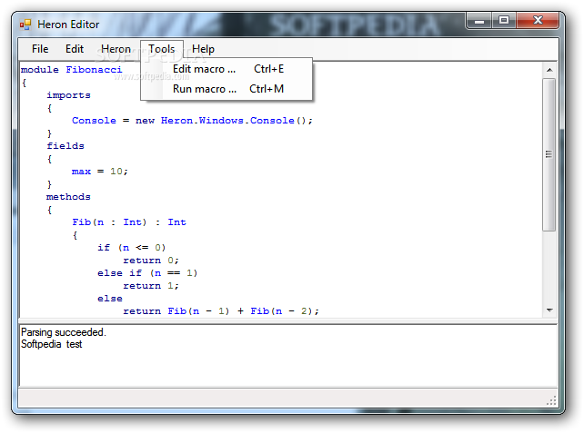Viewport: 584px width, 433px height.
Task: Click 'Parsing succeeded.' output message
Action: click(64, 332)
